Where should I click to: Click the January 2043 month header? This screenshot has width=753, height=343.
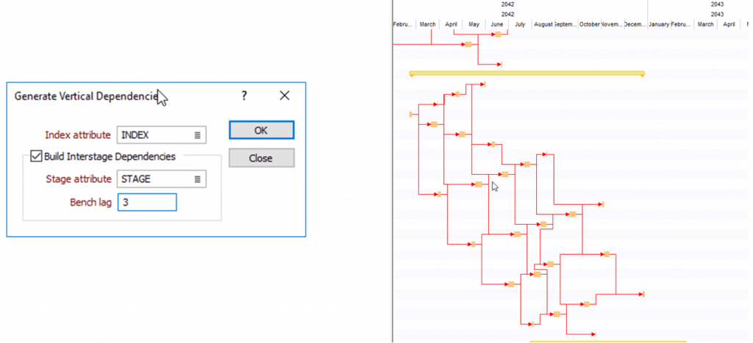659,24
